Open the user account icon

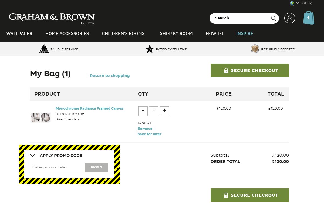290,18
